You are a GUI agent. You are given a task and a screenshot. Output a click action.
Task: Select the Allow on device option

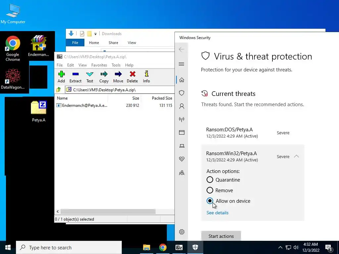click(210, 201)
